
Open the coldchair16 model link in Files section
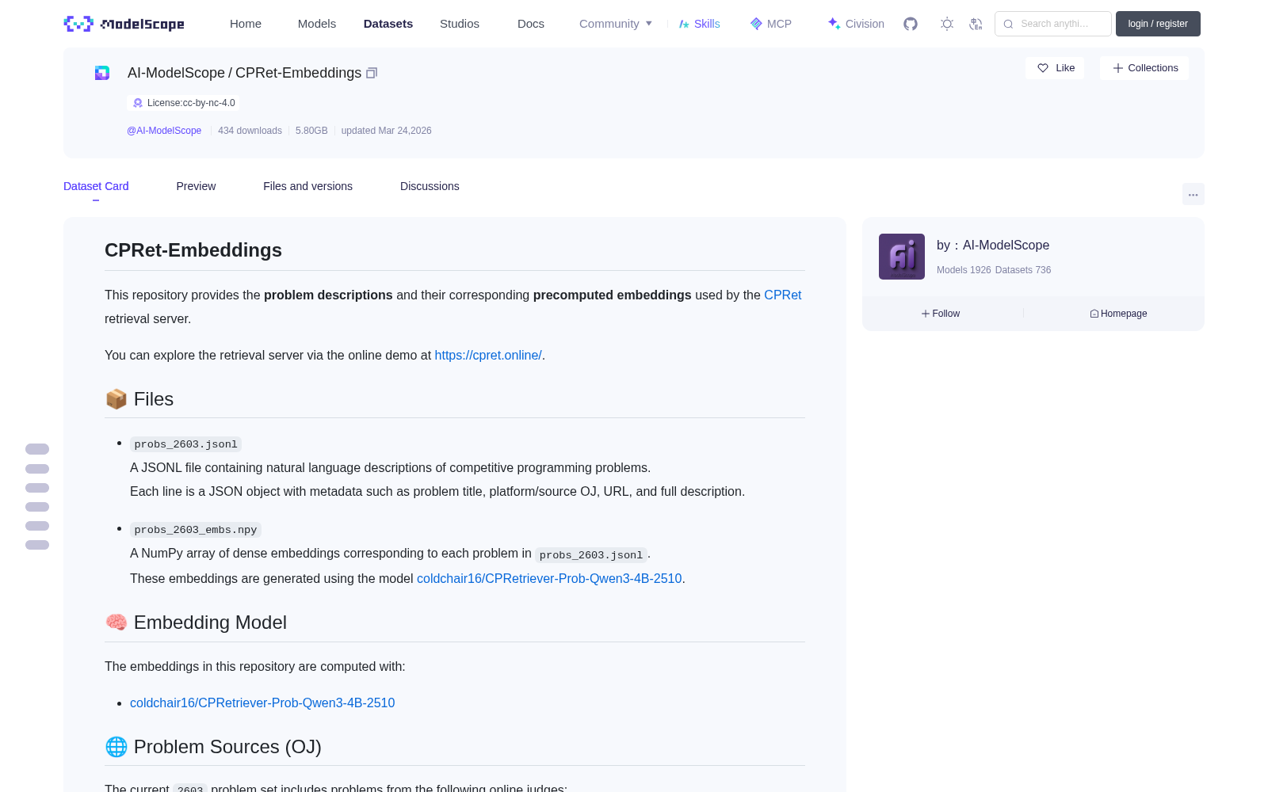tap(549, 578)
